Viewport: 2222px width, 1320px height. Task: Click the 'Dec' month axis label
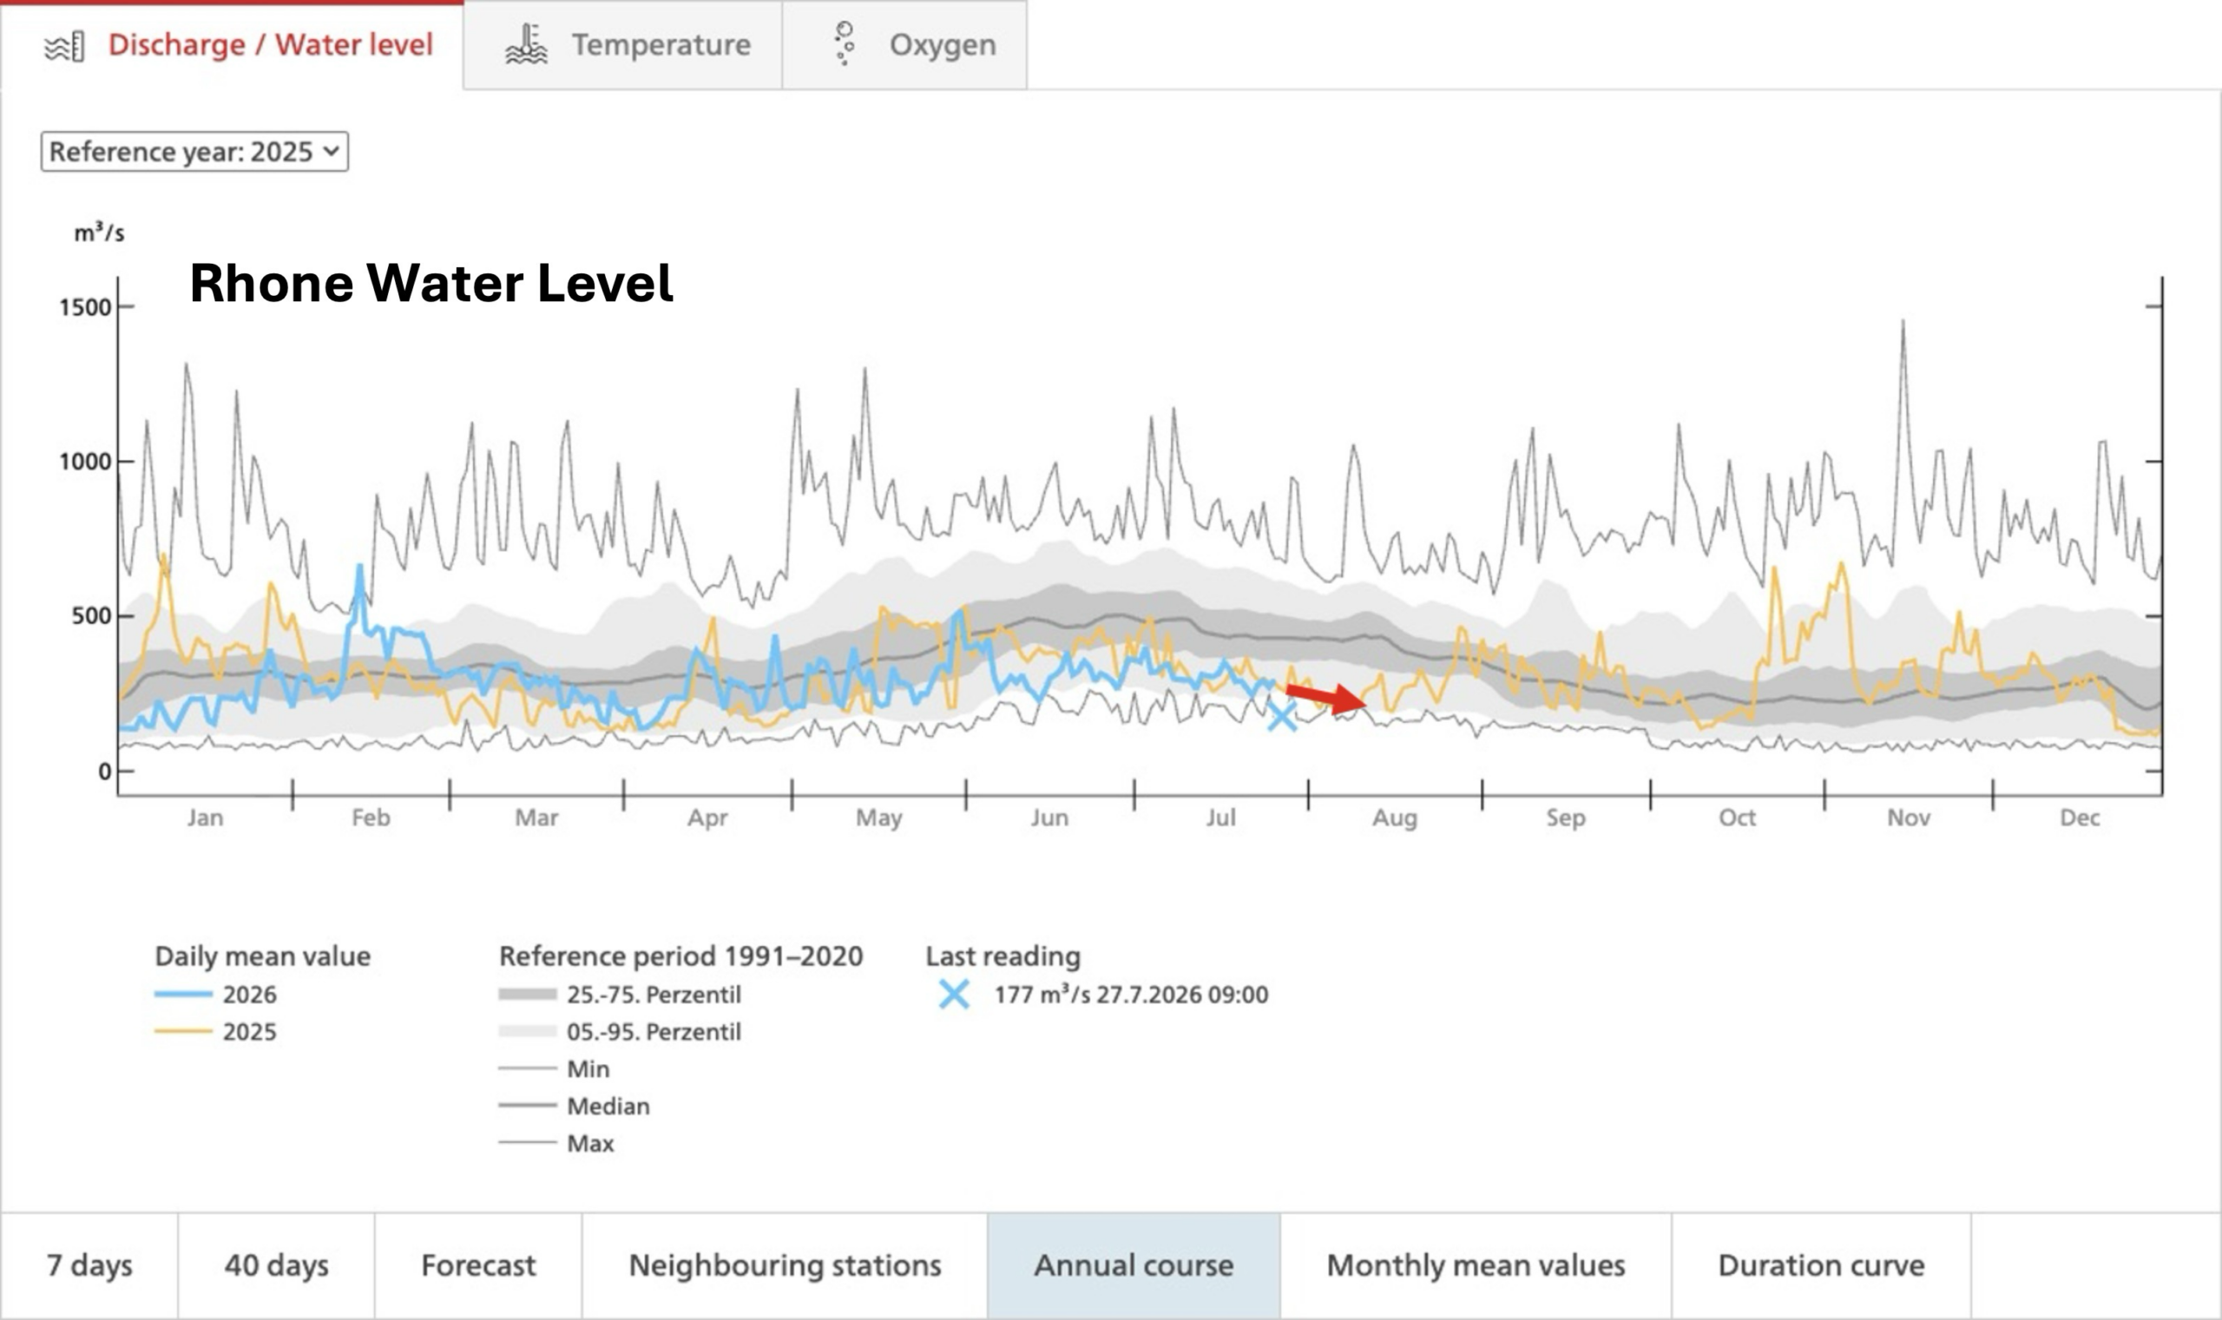(x=2080, y=818)
